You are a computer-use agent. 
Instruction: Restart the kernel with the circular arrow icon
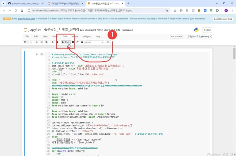(x=77, y=42)
